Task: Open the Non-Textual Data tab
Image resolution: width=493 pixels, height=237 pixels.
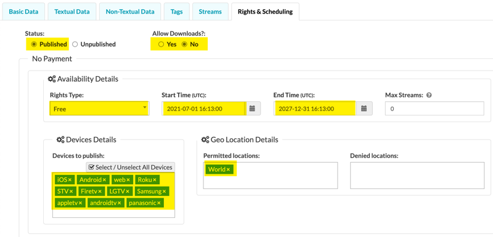Action: click(130, 12)
